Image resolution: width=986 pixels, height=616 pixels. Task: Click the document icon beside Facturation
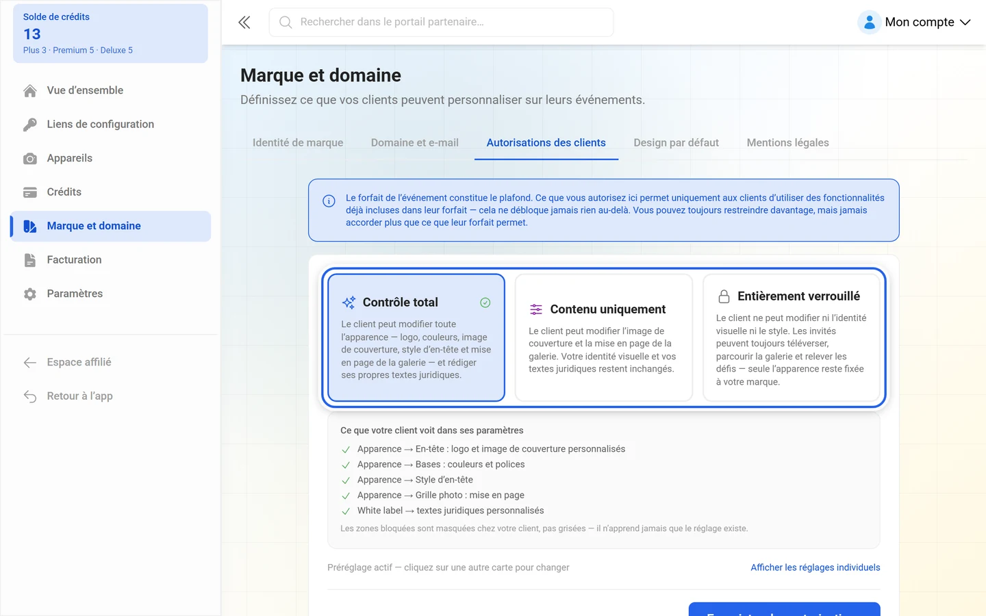pos(30,260)
